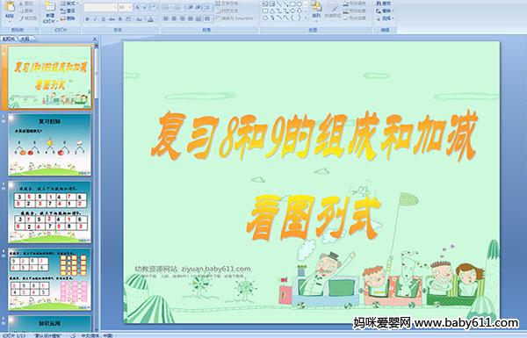Toggle Underline formatting

pyautogui.click(x=103, y=19)
